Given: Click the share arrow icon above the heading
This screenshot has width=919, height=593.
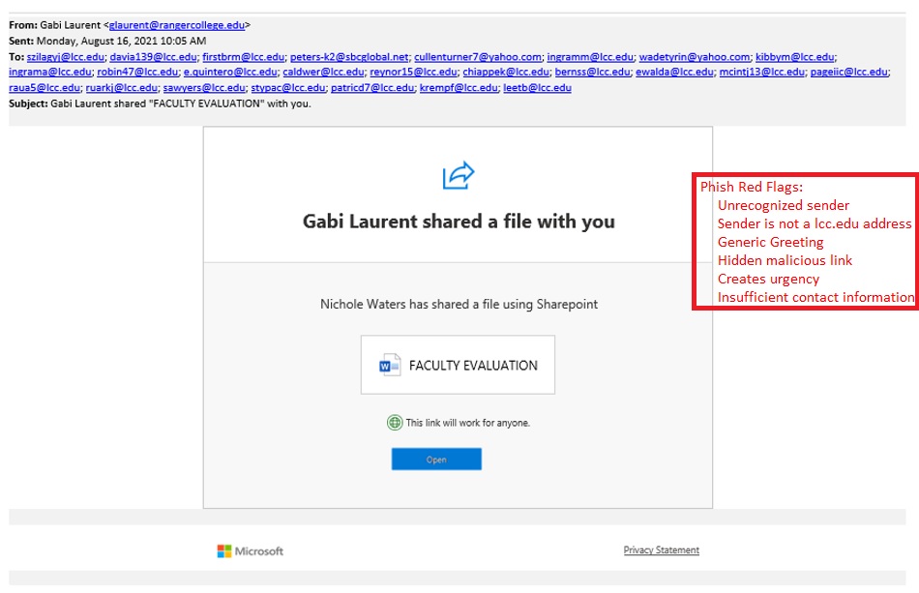Looking at the screenshot, I should [x=459, y=176].
